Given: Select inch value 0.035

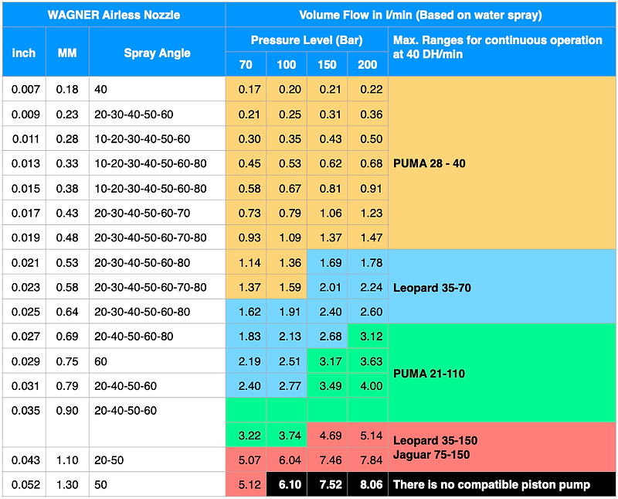Looking at the screenshot, I should point(25,411).
